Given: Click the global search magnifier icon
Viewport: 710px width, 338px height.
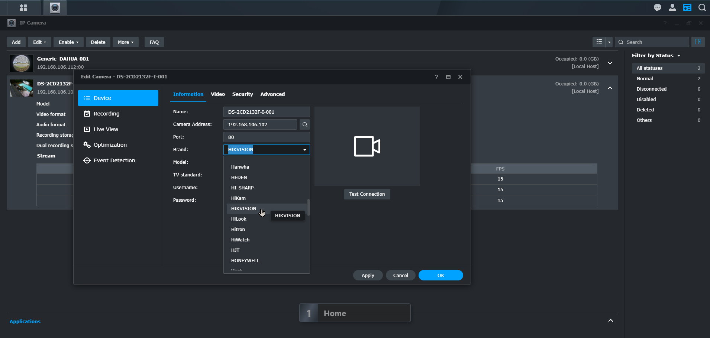Looking at the screenshot, I should pos(702,7).
